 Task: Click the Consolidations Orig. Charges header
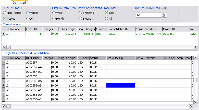pos(86,29)
